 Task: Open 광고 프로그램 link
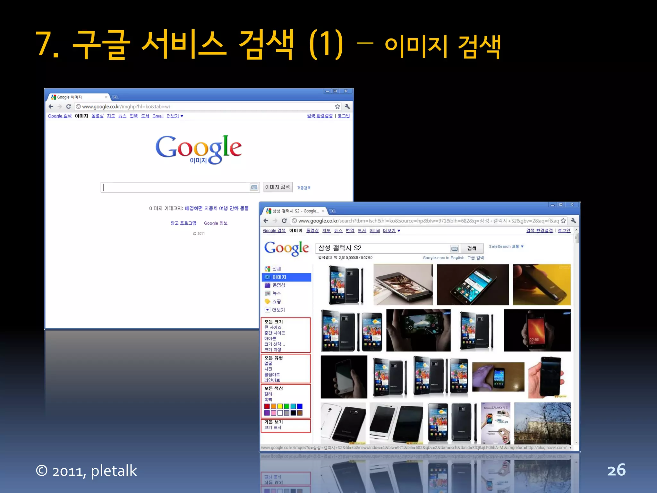[x=183, y=223]
